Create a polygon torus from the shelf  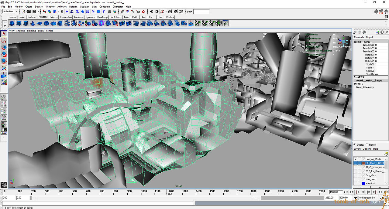tap(46, 23)
